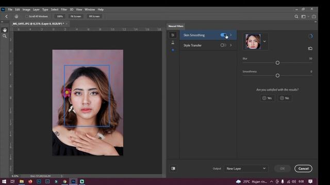This screenshot has width=330, height=185.
Task: Click the network tray icon
Action: tap(288, 181)
